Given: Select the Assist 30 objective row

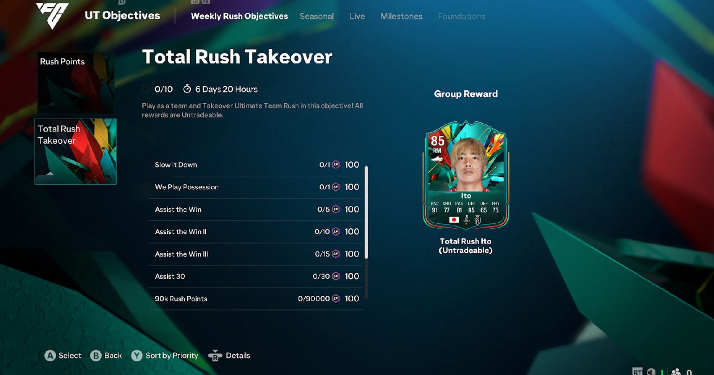Looking at the screenshot, I should point(256,276).
